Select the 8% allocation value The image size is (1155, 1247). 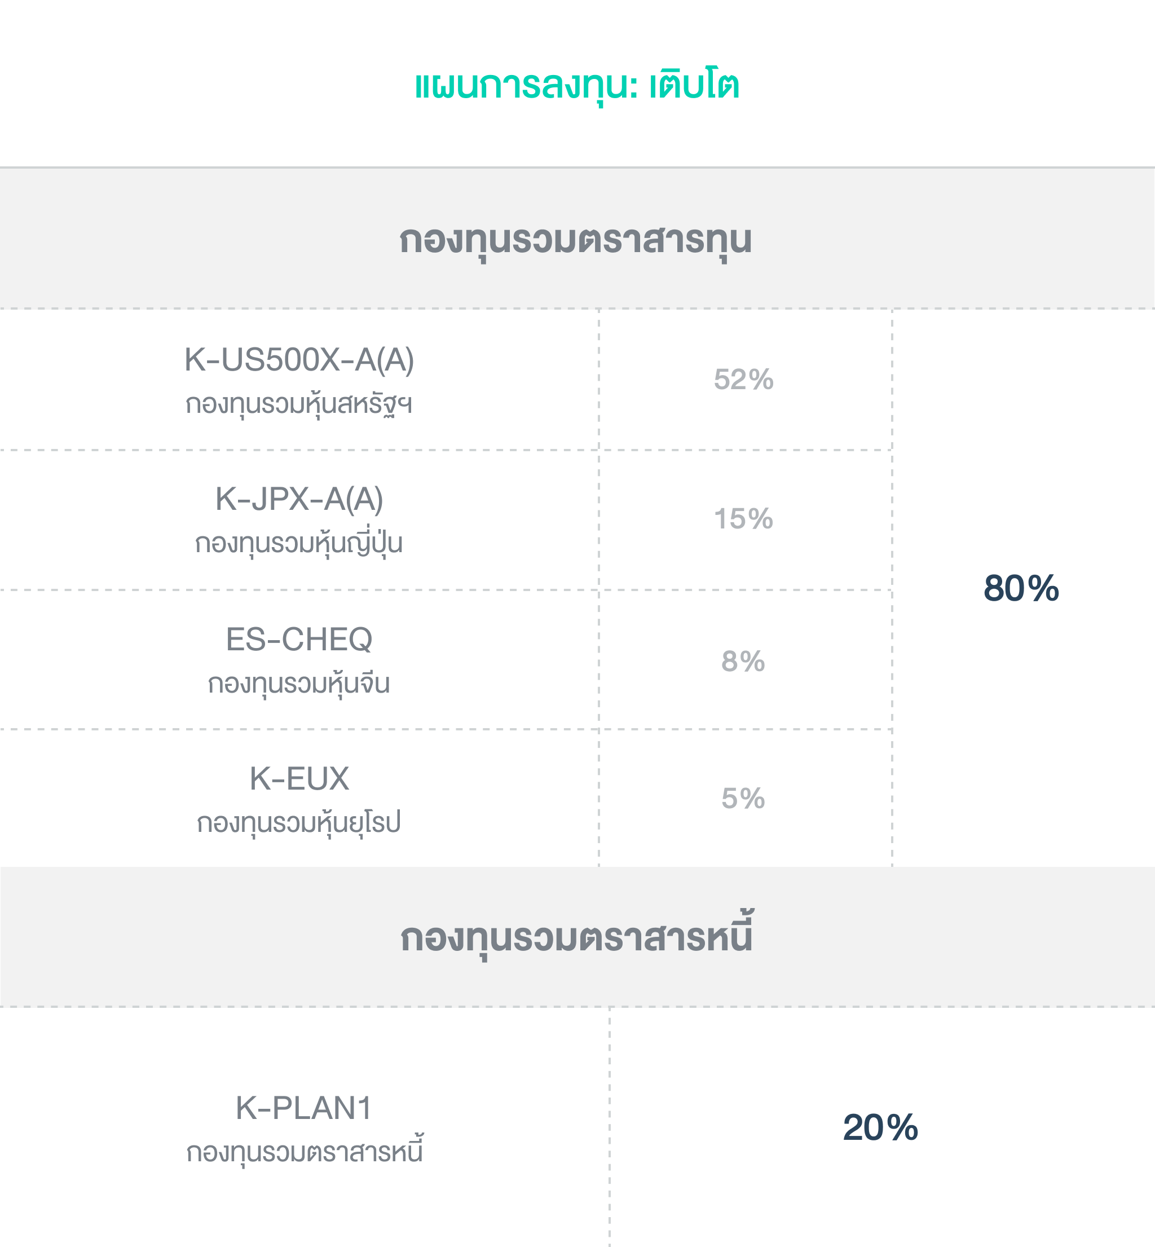743,662
